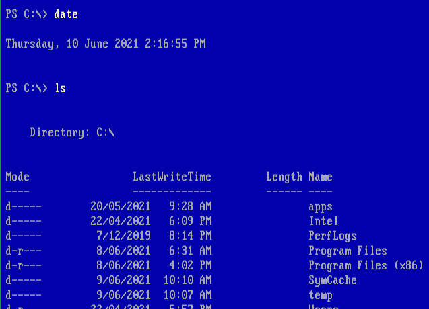Click the 'date' command text
Screen dimensions: 429x309
click(66, 14)
